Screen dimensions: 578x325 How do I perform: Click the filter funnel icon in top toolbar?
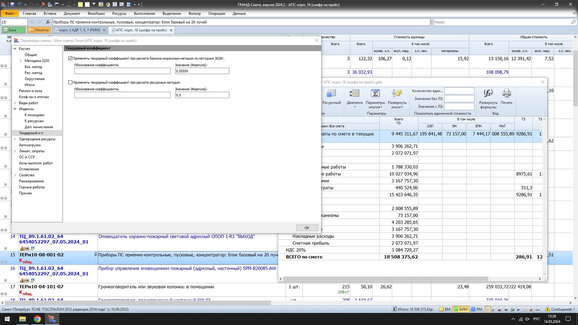pyautogui.click(x=94, y=5)
